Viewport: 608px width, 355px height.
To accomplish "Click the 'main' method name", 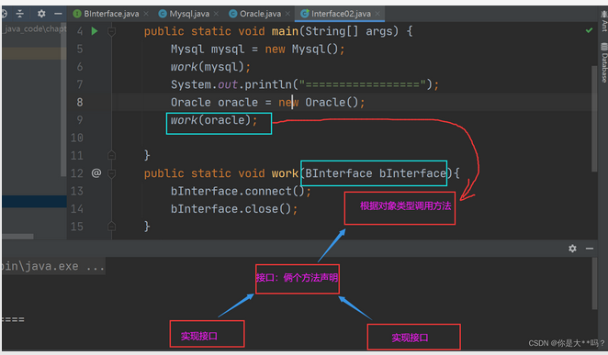I will (x=285, y=31).
